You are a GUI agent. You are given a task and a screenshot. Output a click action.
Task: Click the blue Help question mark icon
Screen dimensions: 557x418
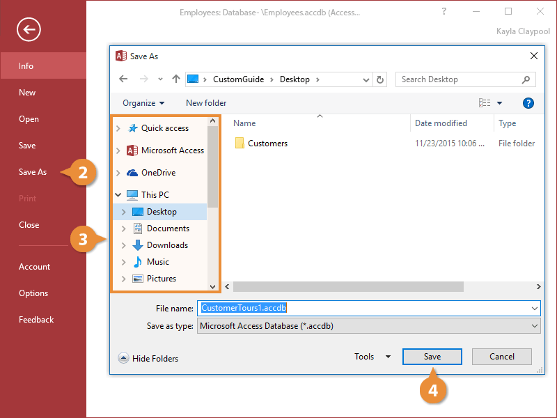tap(528, 103)
